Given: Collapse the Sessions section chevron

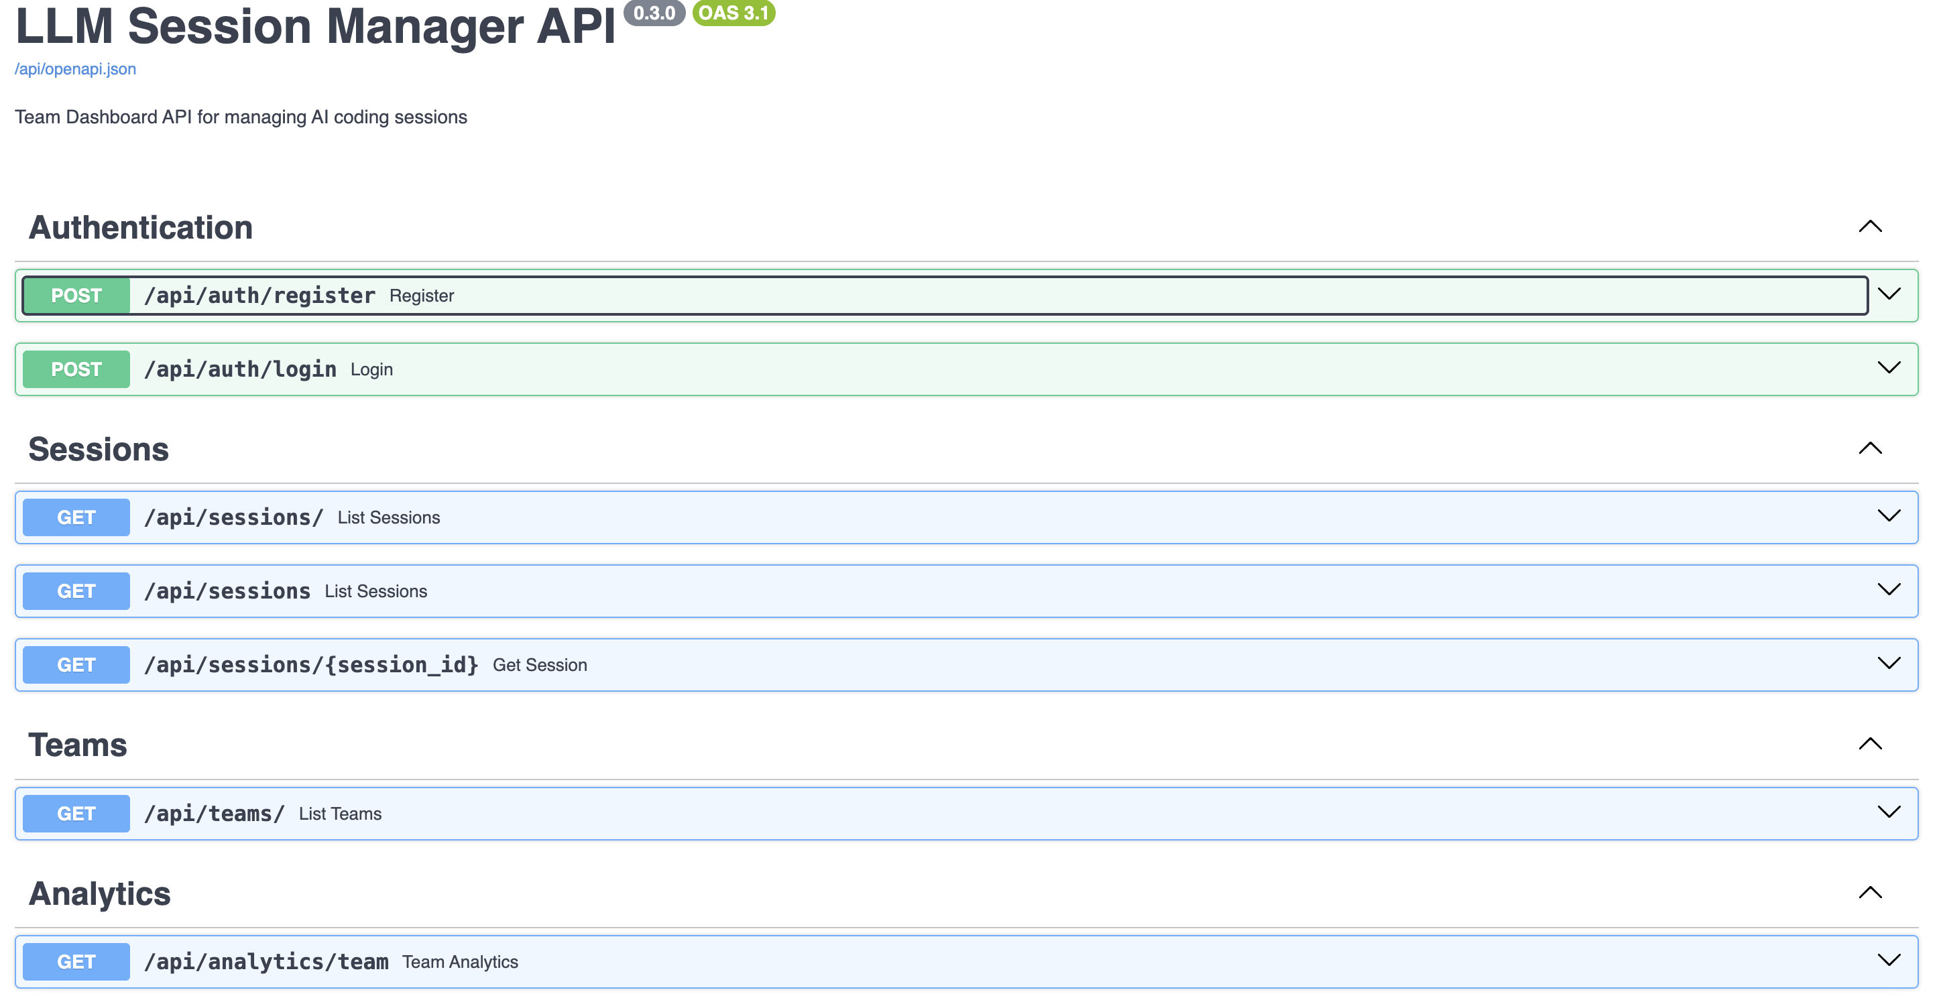Looking at the screenshot, I should (x=1870, y=448).
